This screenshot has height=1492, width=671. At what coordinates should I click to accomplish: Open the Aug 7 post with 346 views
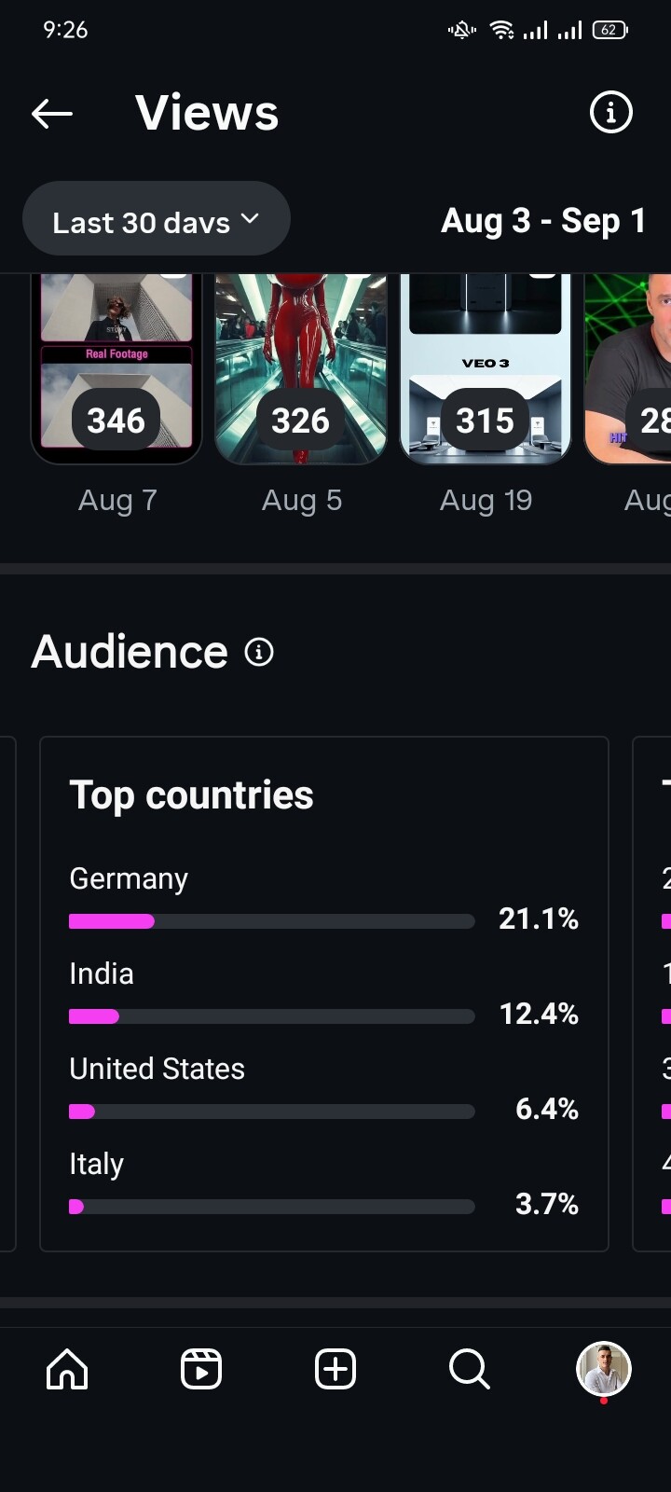[x=116, y=373]
